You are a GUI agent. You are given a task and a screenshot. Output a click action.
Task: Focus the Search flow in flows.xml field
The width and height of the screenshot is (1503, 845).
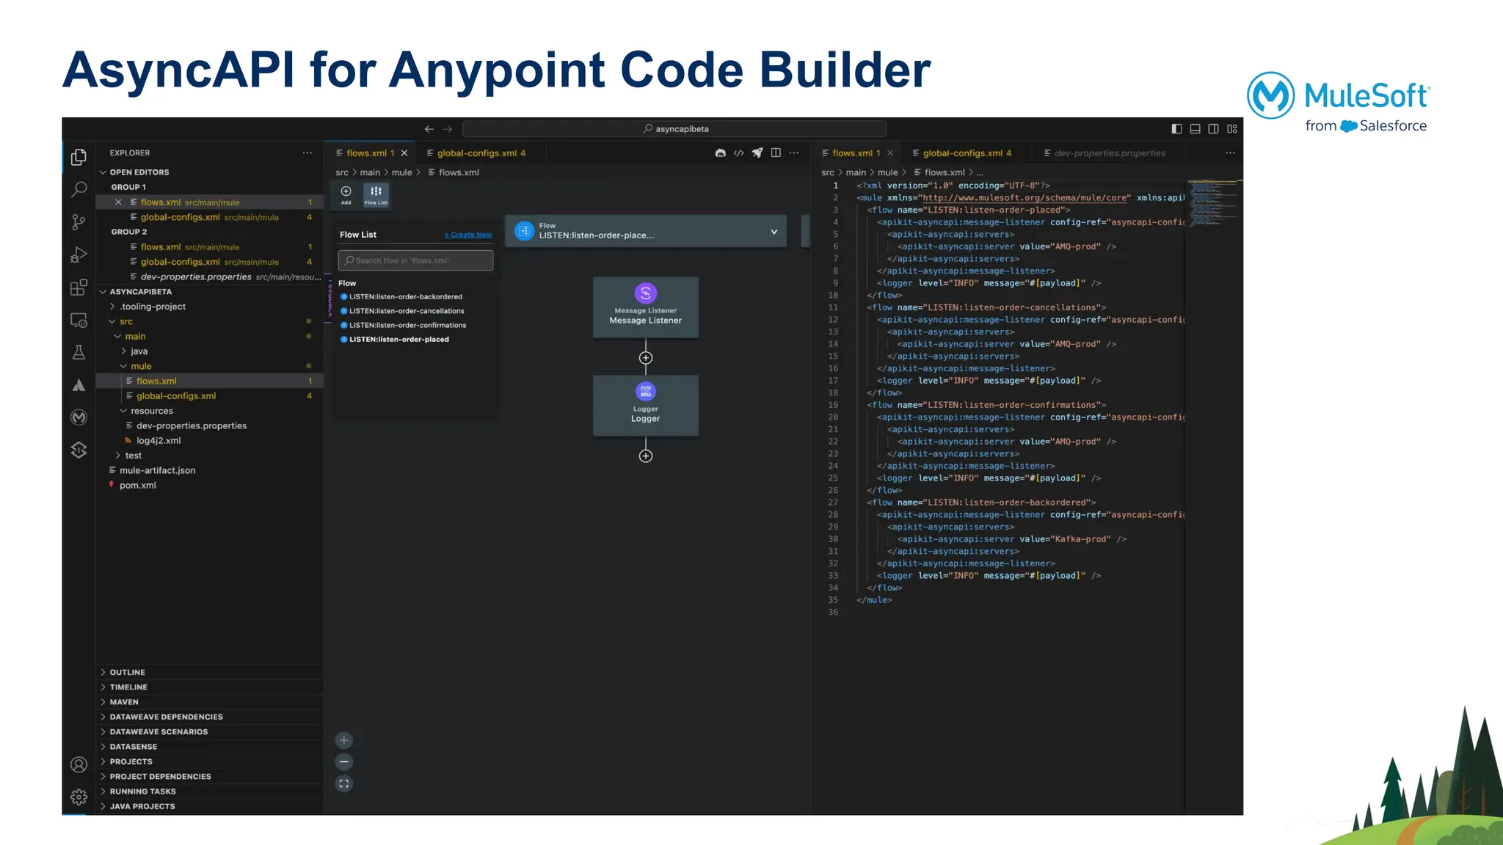click(415, 260)
